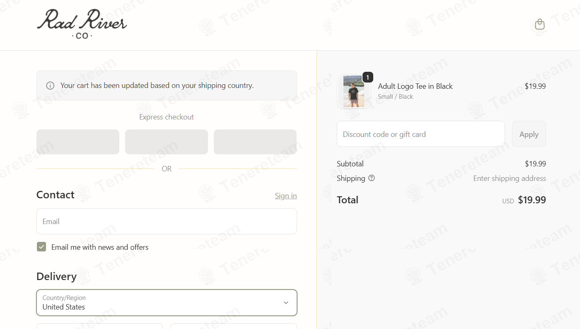Click the Rad River Co logo
This screenshot has height=329, width=580.
pos(82,24)
